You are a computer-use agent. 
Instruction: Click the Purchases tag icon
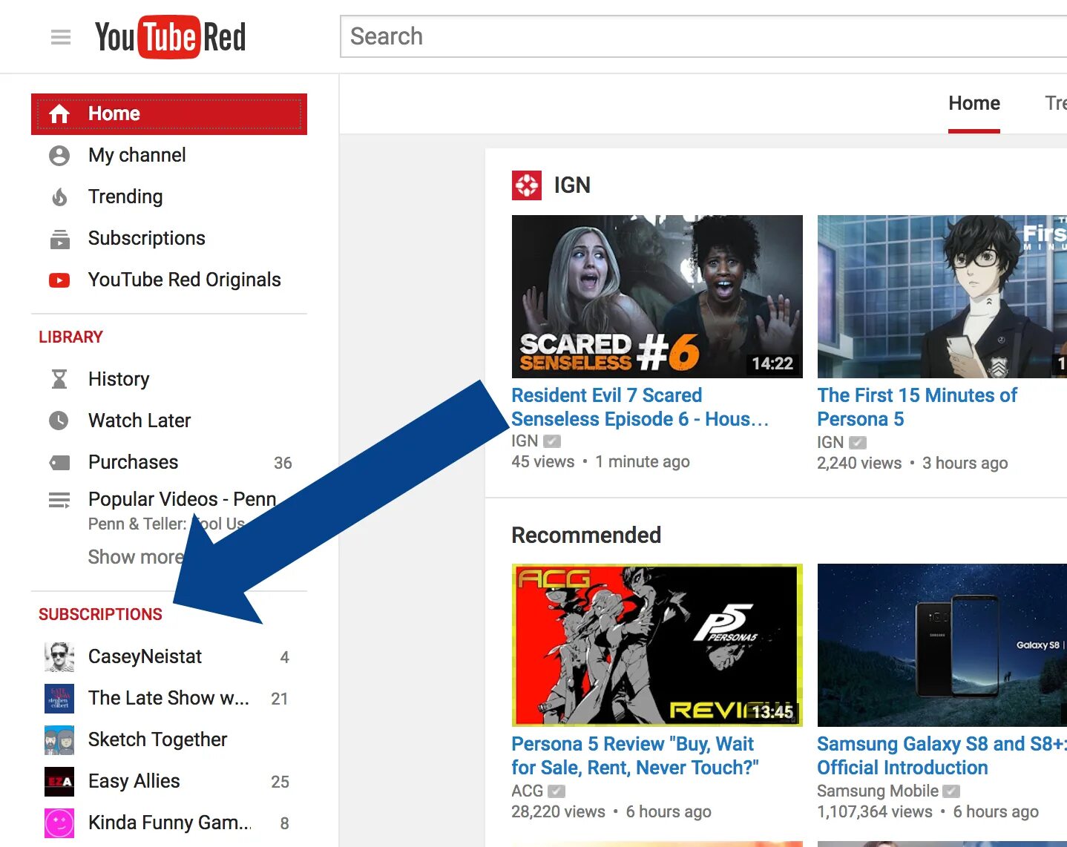[59, 463]
